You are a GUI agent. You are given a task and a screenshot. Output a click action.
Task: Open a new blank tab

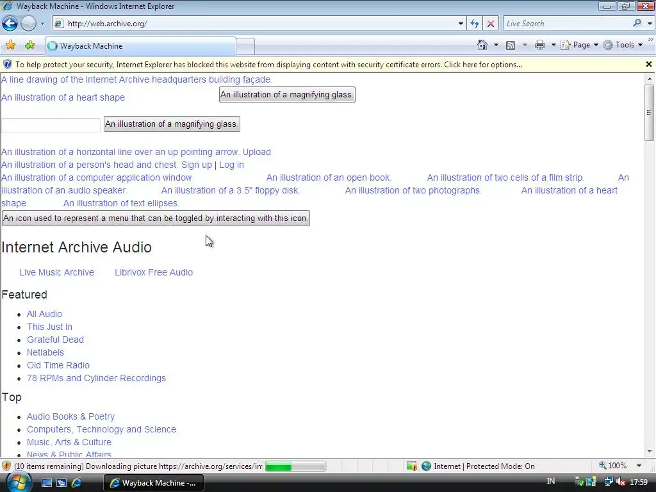245,46
